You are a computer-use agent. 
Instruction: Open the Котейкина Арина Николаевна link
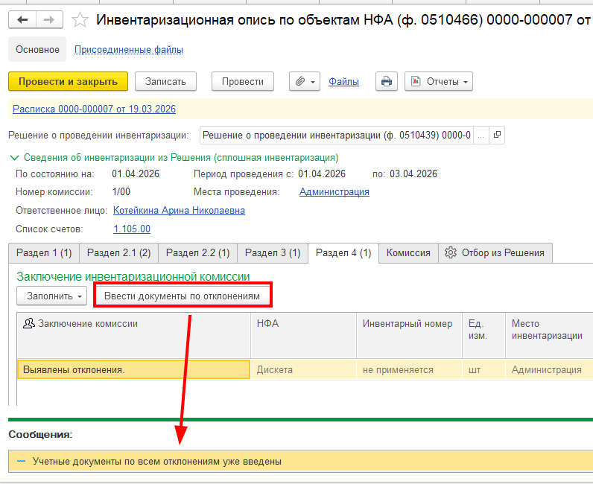[180, 210]
